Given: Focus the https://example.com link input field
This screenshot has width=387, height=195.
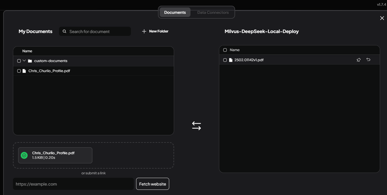Looking at the screenshot, I should coord(73,184).
